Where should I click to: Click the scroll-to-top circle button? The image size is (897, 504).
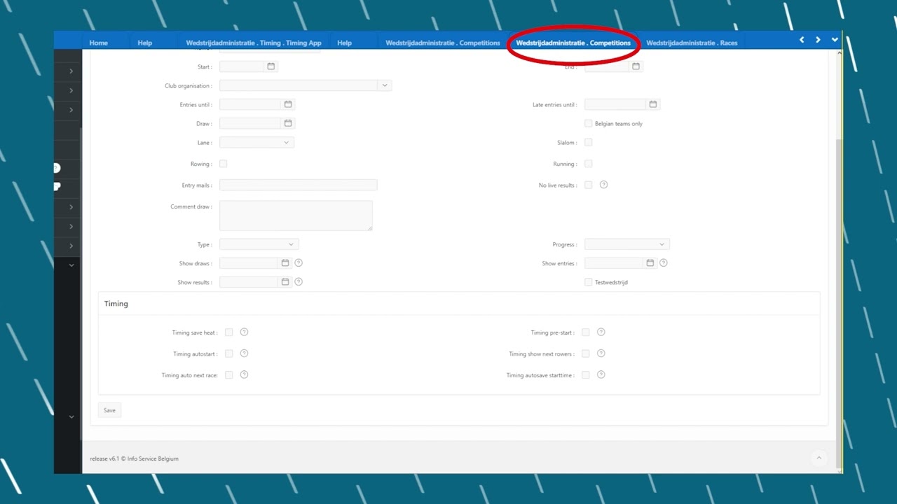click(819, 458)
